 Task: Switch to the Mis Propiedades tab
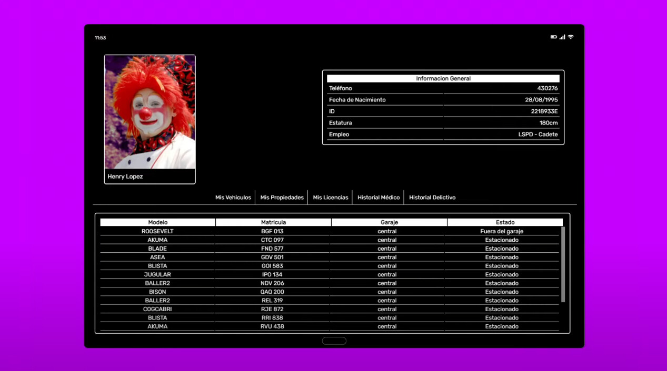coord(282,198)
